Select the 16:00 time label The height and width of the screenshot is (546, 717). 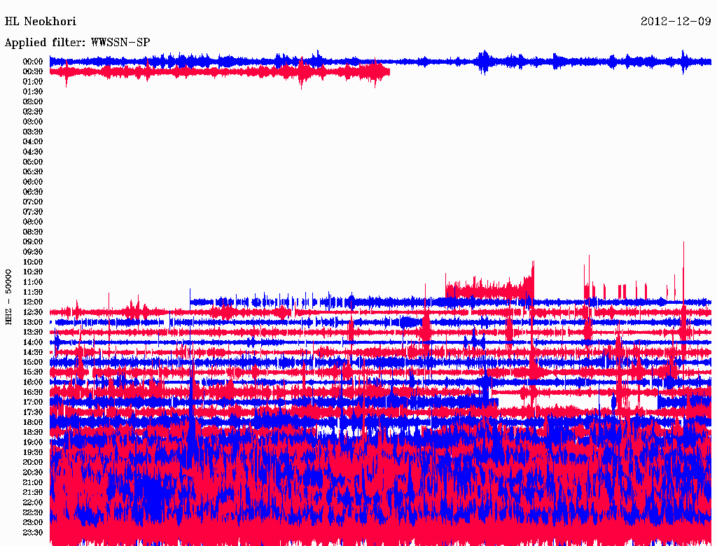(33, 382)
